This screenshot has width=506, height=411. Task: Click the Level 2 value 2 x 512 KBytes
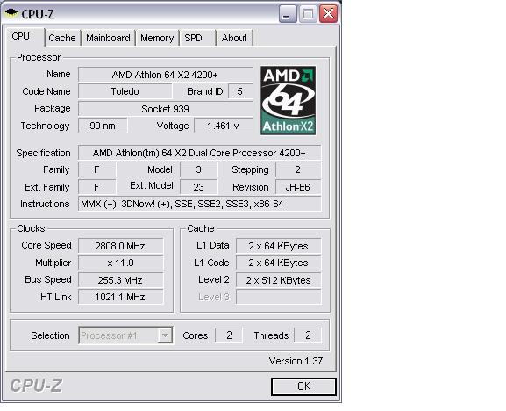279,280
